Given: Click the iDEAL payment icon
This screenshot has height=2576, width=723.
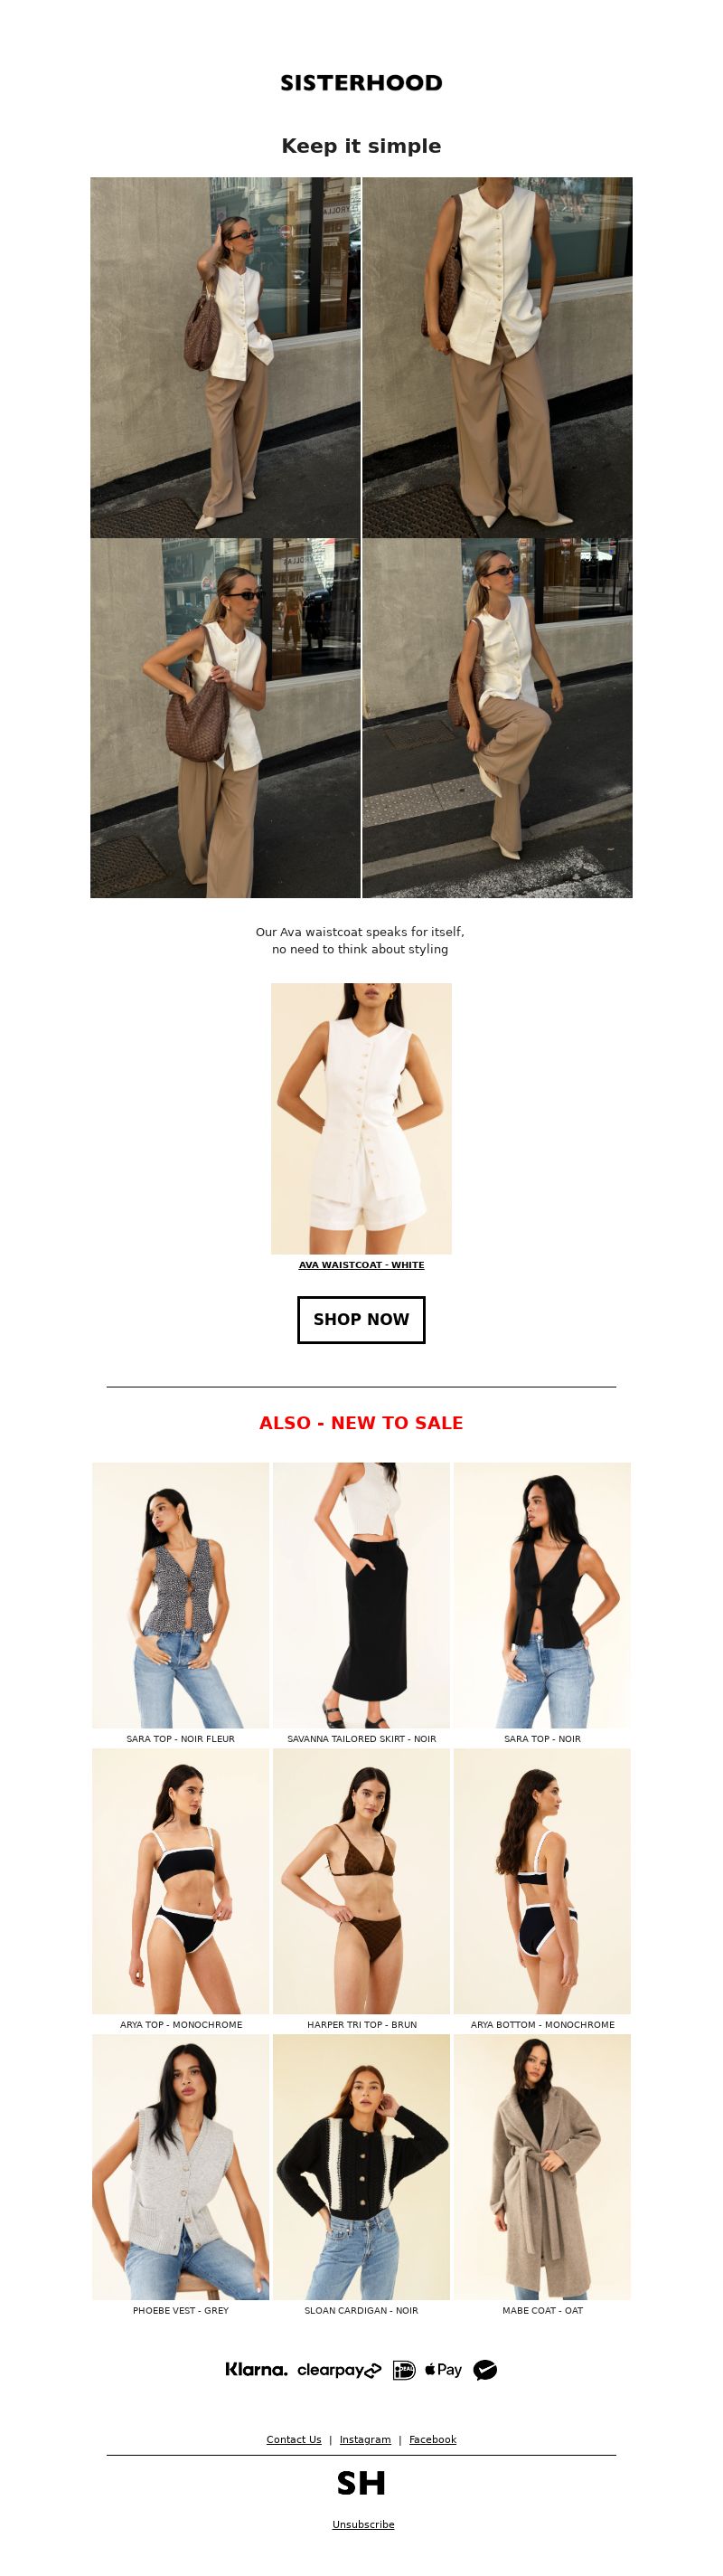Looking at the screenshot, I should click(x=403, y=2370).
